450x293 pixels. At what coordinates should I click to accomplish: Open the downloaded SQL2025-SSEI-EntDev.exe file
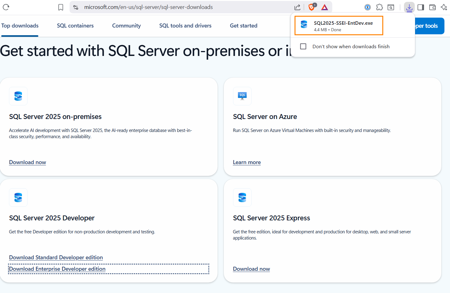coord(339,26)
